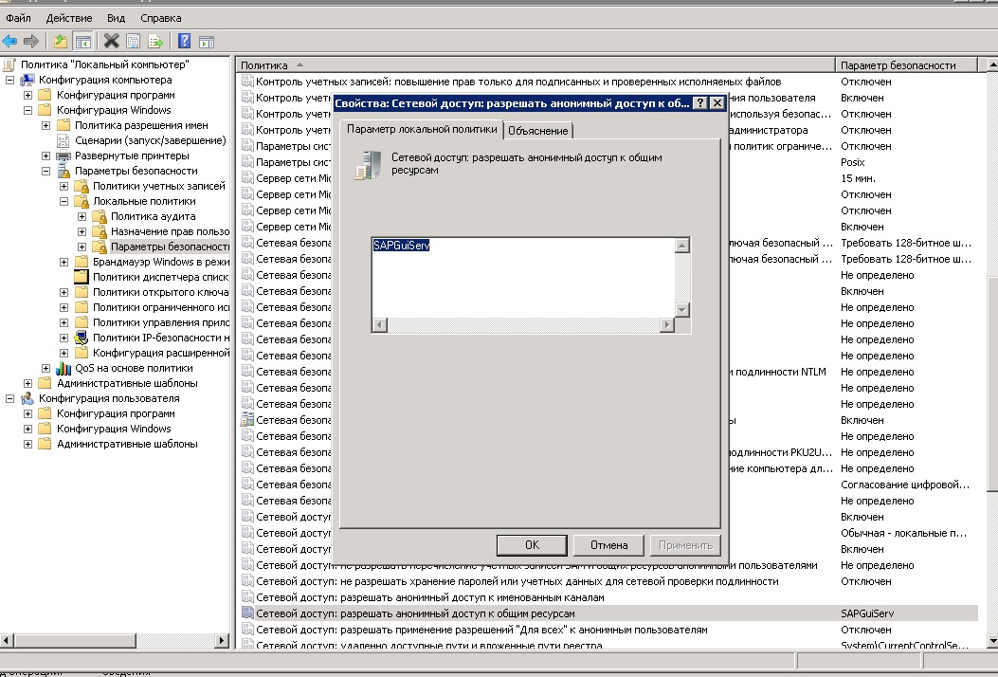This screenshot has height=677, width=998.
Task: Select 'разрешать применение разрешений "Для всех"' policy row
Action: pos(481,630)
